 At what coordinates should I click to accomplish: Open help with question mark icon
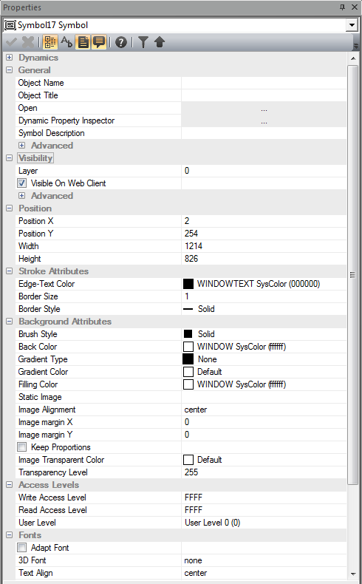coord(121,42)
